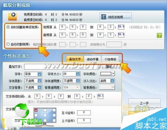Viewport: 167px width, 130px height.
Task: Click the 背景颜色 swatch box
Action: 106,87
